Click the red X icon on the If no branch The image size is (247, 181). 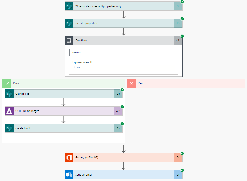131,83
